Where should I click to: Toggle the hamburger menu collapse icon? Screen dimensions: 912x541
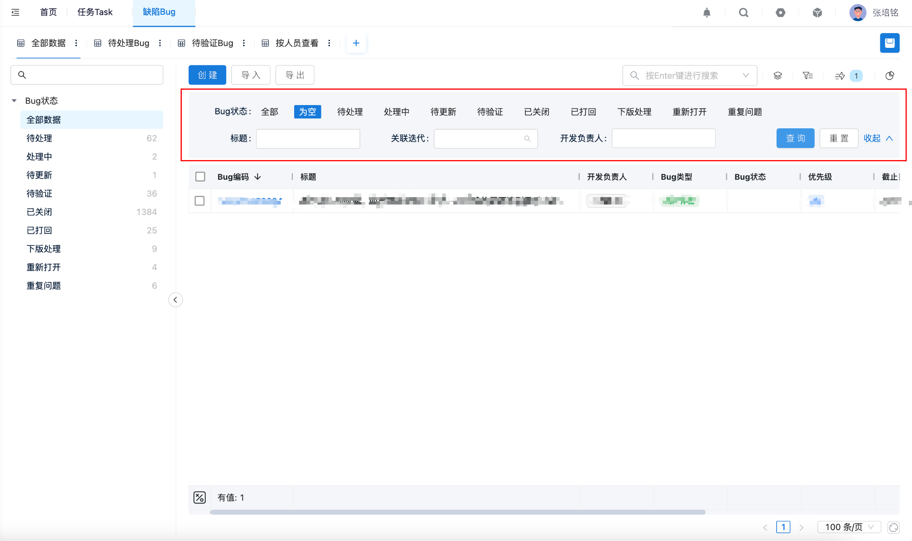click(x=16, y=12)
